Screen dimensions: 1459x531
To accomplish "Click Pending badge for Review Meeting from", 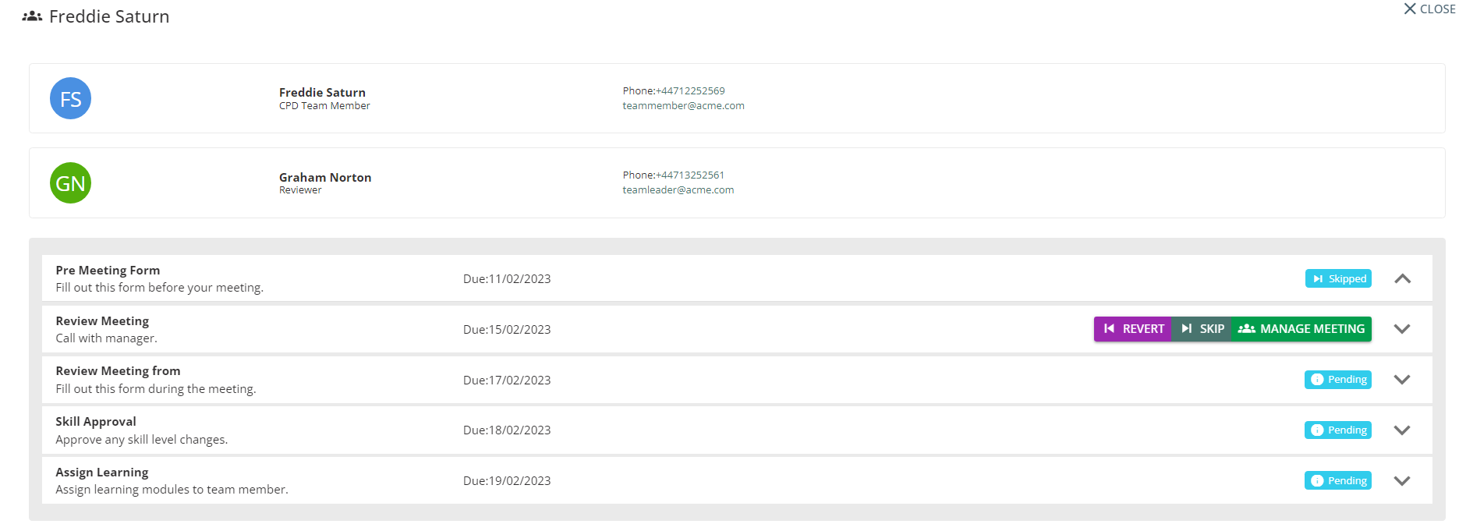I will coord(1338,380).
